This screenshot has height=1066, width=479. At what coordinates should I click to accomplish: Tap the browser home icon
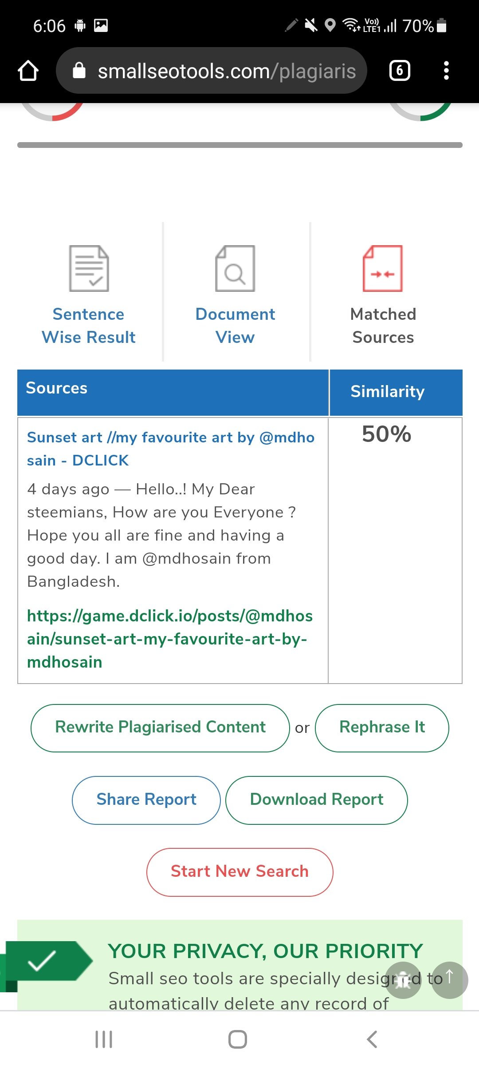28,71
